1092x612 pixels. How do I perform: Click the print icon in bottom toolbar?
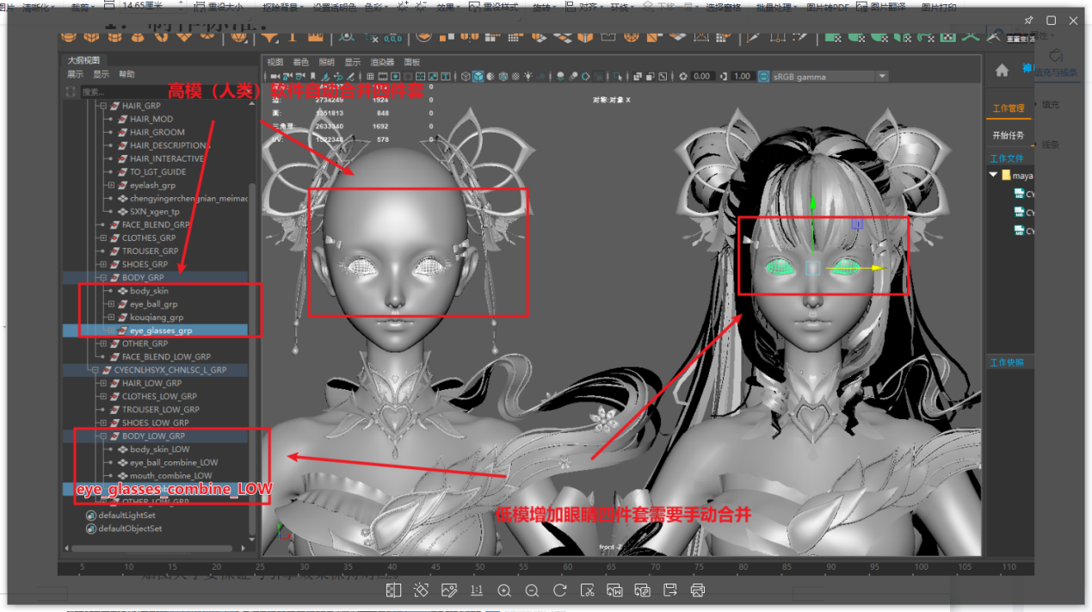click(698, 590)
